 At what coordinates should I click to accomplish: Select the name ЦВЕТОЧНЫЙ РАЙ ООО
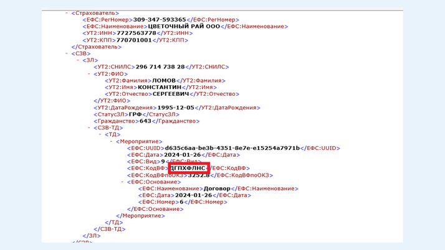184,26
